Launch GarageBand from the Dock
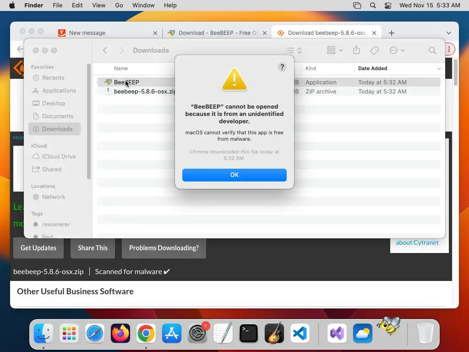The width and height of the screenshot is (469, 352). pos(274,333)
